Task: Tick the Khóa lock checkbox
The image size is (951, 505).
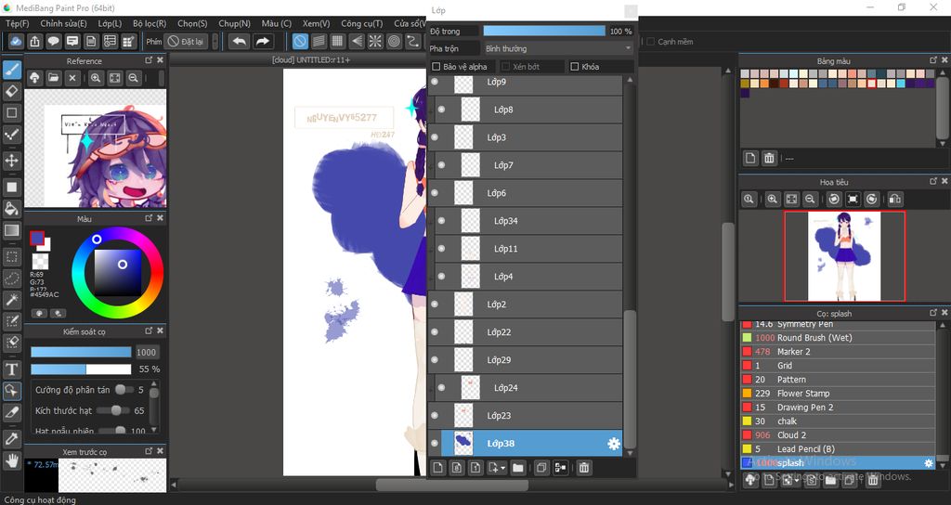Action: point(574,67)
